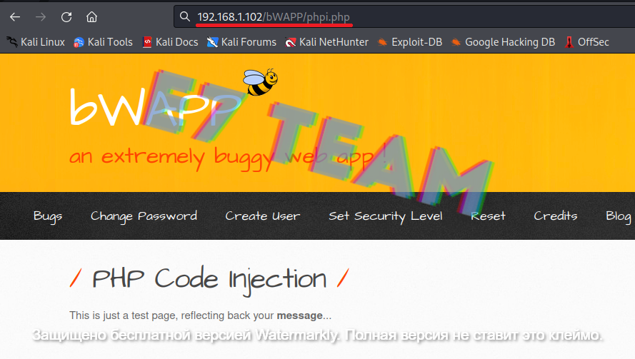Open the Blog menu item
635x359 pixels.
[x=619, y=216]
